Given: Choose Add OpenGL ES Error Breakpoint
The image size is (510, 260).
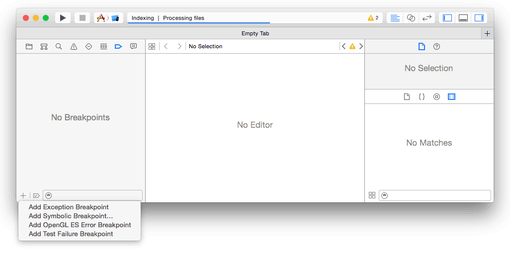Looking at the screenshot, I should [x=80, y=225].
